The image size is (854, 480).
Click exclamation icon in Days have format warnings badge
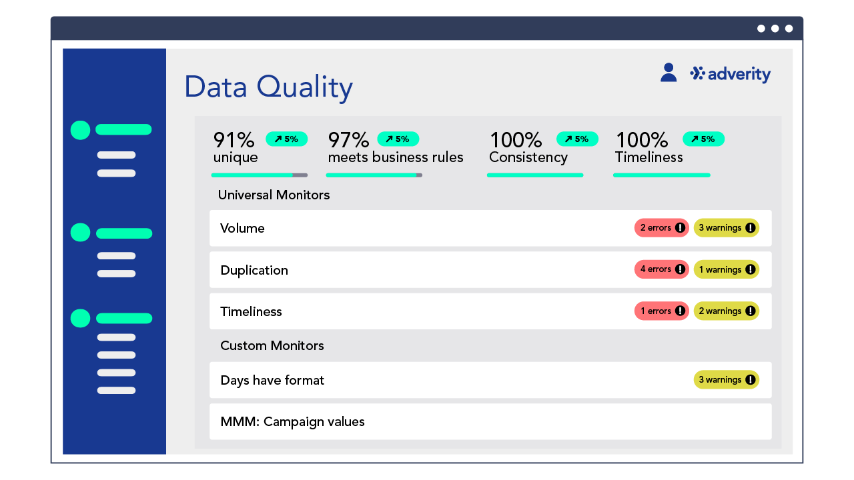[751, 380]
